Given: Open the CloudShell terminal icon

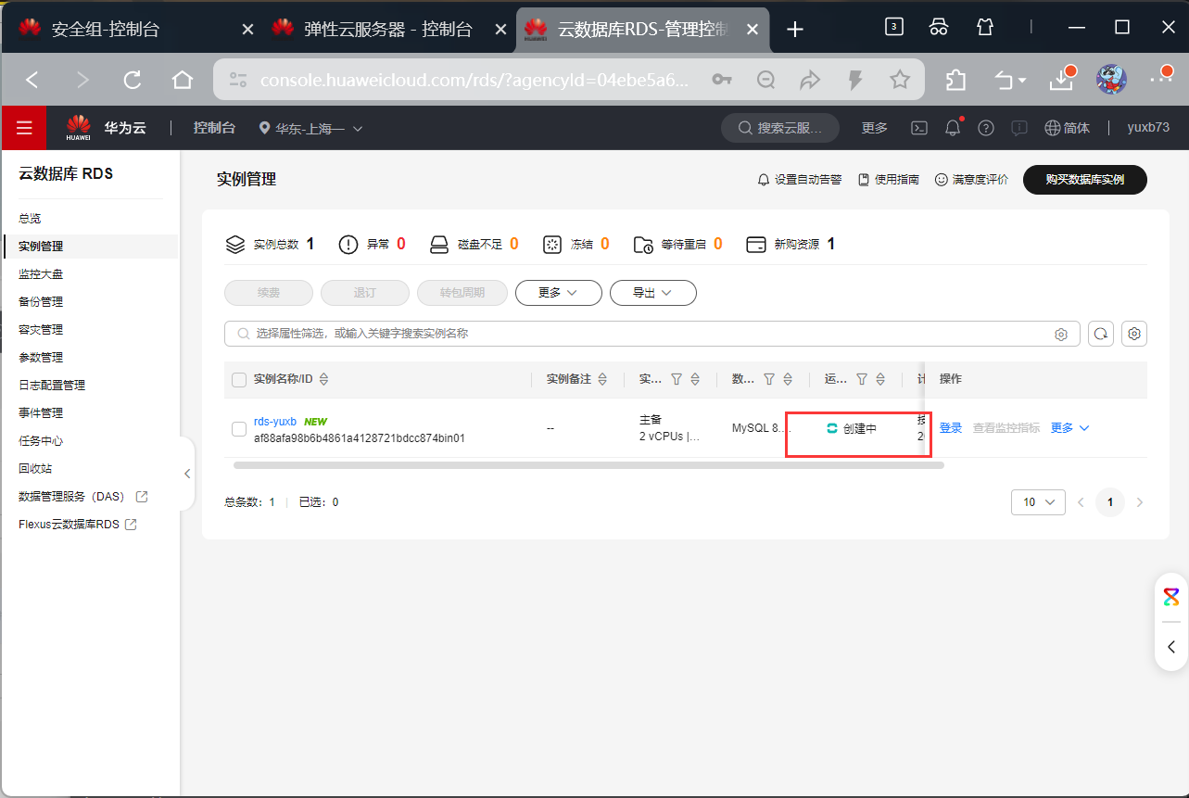Looking at the screenshot, I should pos(919,128).
